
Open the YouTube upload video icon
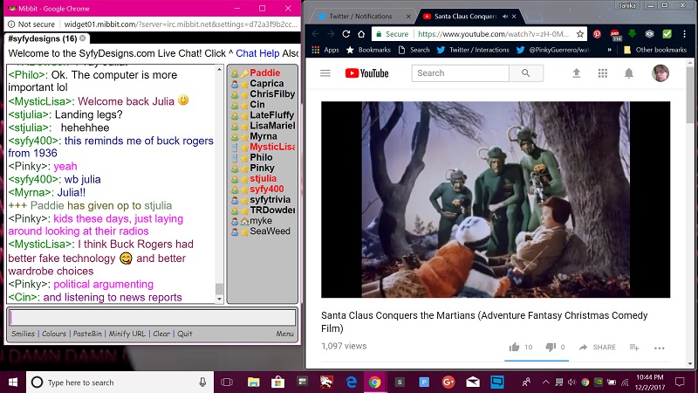pyautogui.click(x=577, y=73)
